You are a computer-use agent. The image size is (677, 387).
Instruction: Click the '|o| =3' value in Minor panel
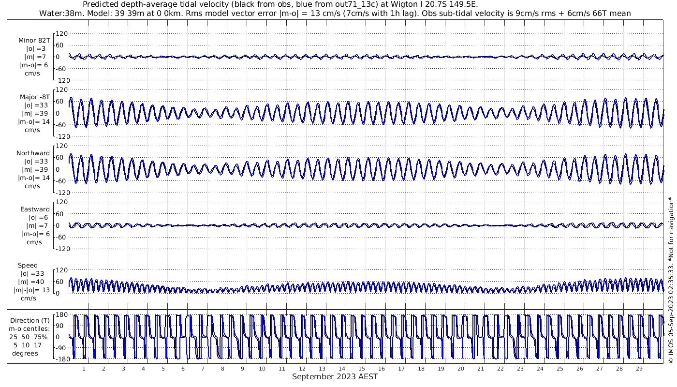click(36, 48)
